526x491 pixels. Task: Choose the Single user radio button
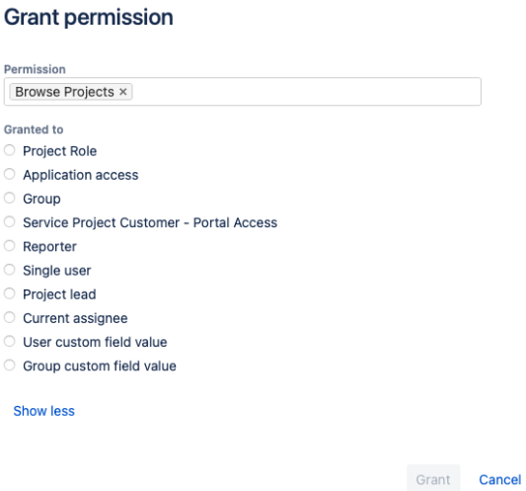[x=10, y=270]
